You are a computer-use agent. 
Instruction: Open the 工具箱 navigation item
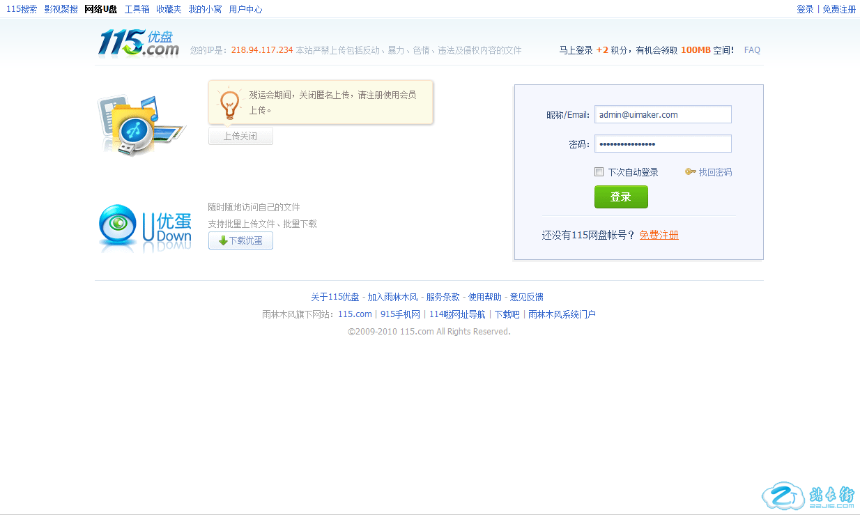[137, 9]
